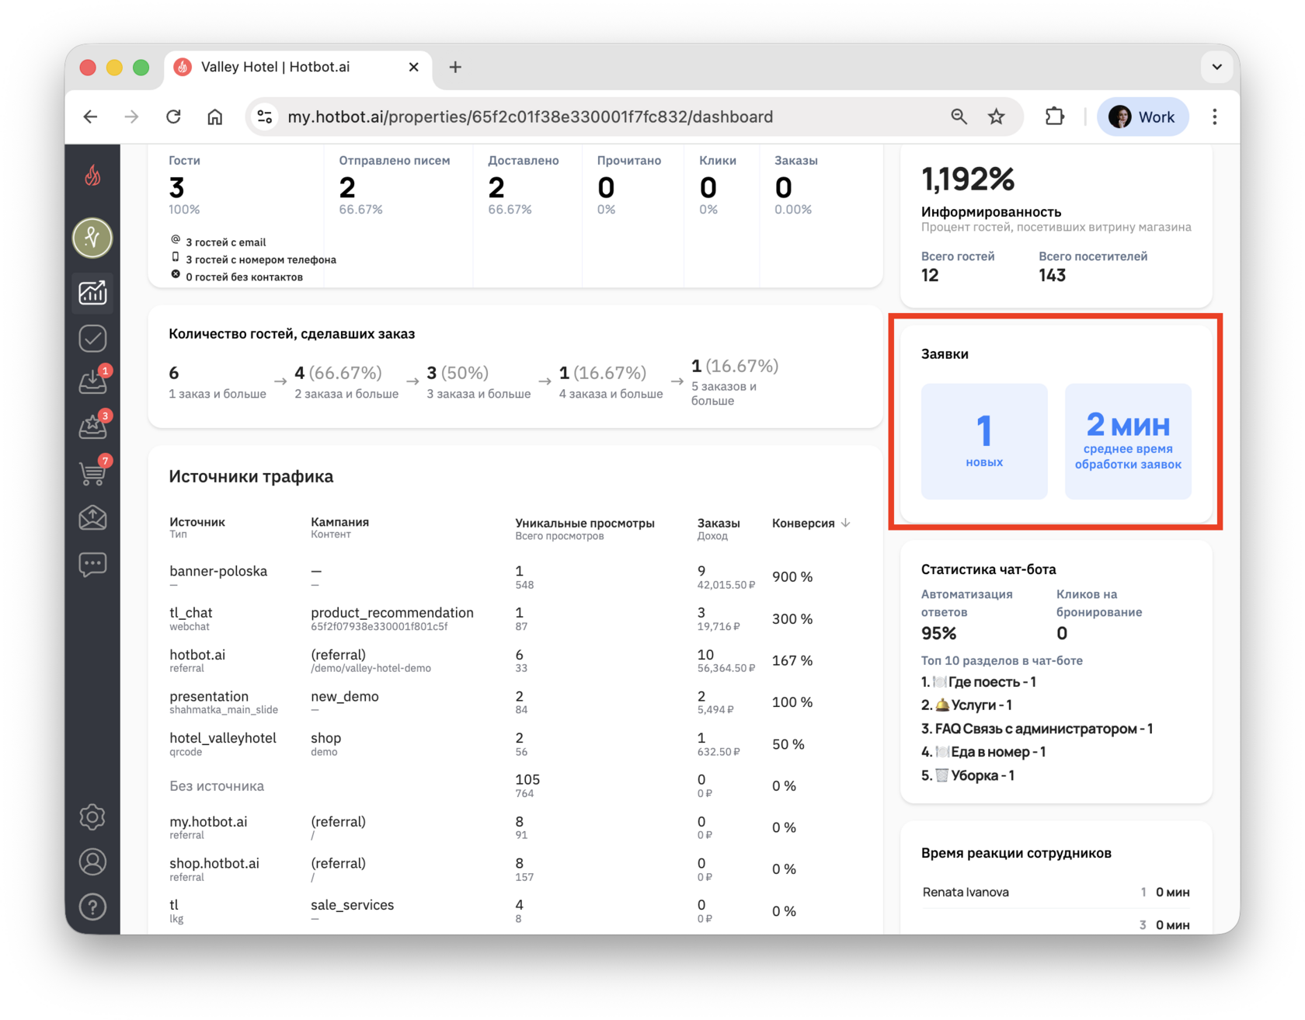Select the shop.hotbot.ai source row
Viewport: 1305px width, 1020px height.
515,869
